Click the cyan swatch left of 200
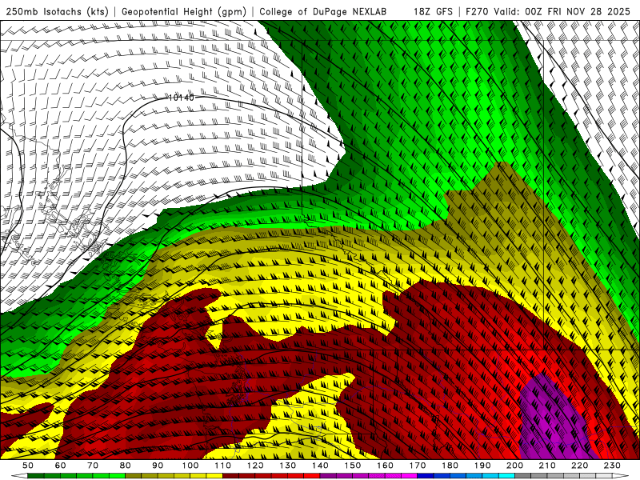 click(x=506, y=476)
